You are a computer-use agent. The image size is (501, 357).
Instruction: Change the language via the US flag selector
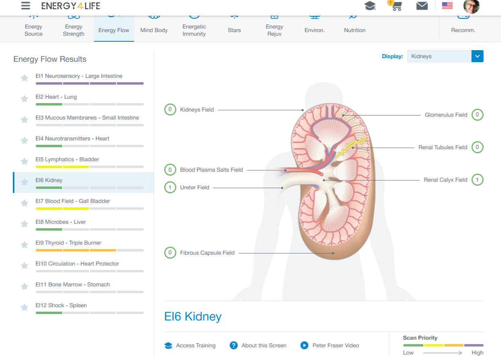[447, 6]
